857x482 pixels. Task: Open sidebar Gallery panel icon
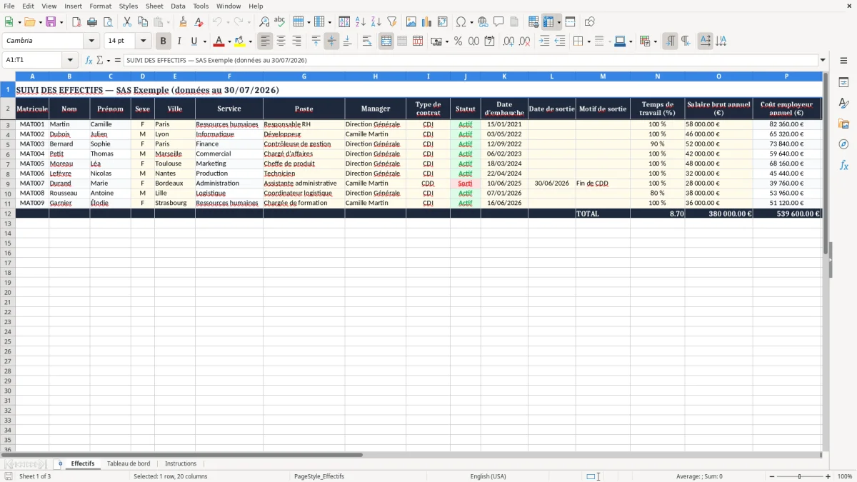[843, 124]
